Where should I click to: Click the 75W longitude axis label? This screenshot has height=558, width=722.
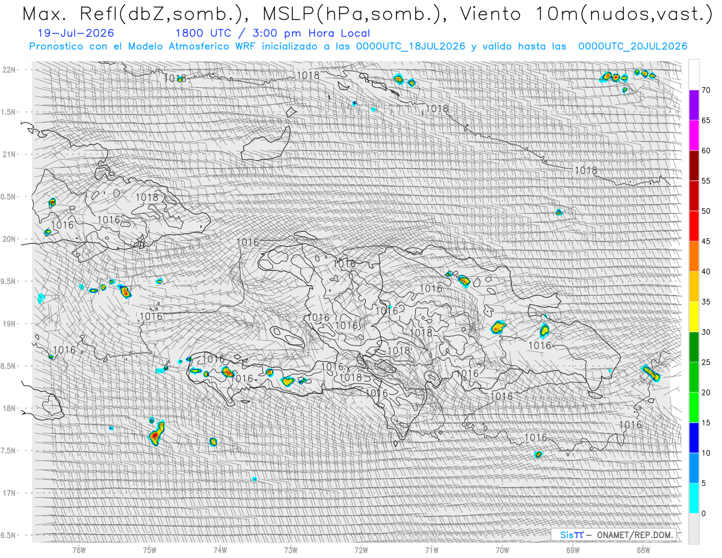pos(149,550)
